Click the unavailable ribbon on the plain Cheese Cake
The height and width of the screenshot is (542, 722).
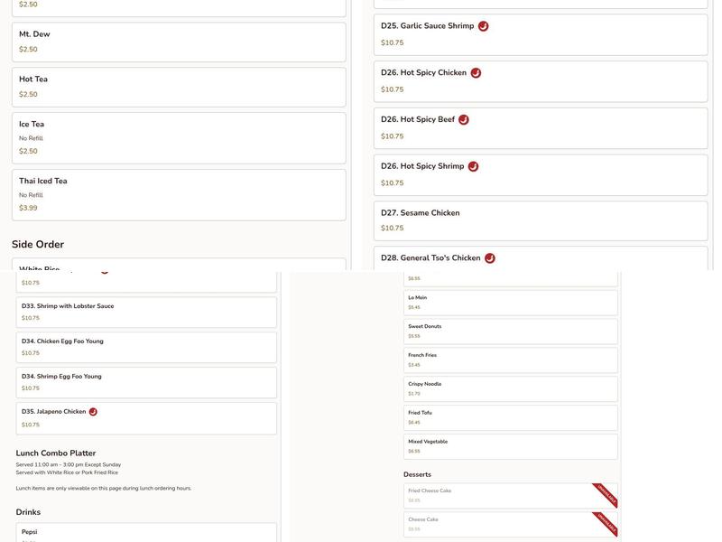tap(606, 524)
